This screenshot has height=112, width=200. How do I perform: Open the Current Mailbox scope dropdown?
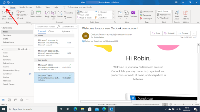(69, 27)
